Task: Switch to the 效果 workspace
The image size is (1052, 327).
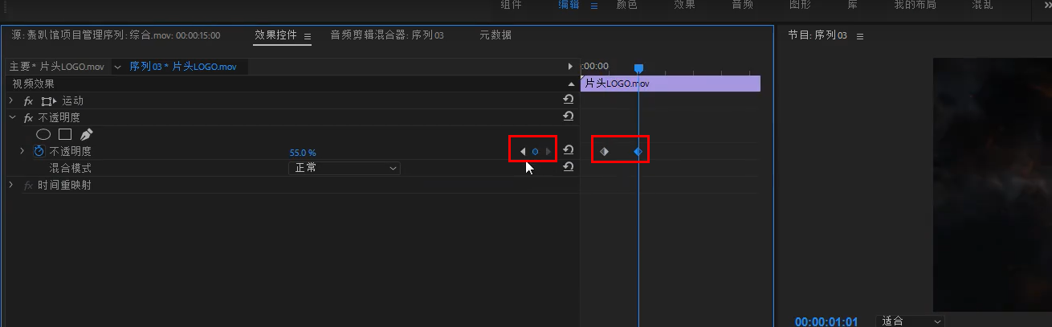Action: [x=684, y=5]
